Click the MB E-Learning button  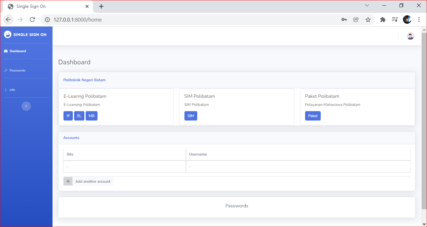92,116
